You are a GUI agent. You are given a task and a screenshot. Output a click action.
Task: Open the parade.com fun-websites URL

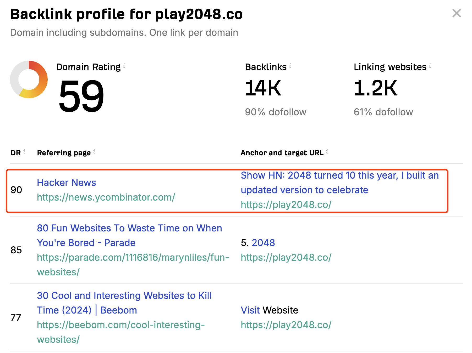pos(133,265)
